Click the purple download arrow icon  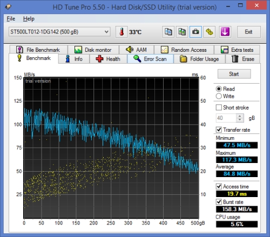(225, 32)
